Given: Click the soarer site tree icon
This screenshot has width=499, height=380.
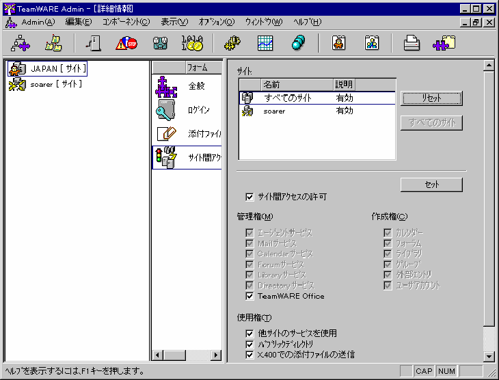Looking at the screenshot, I should coord(17,84).
